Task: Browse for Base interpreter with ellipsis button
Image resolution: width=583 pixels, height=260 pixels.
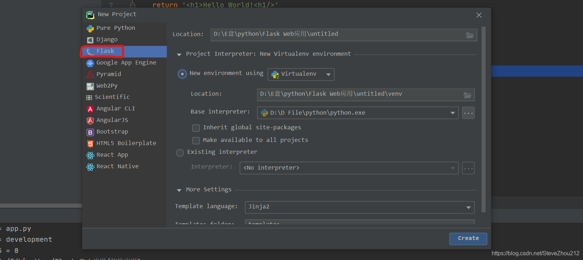Action: click(x=468, y=113)
